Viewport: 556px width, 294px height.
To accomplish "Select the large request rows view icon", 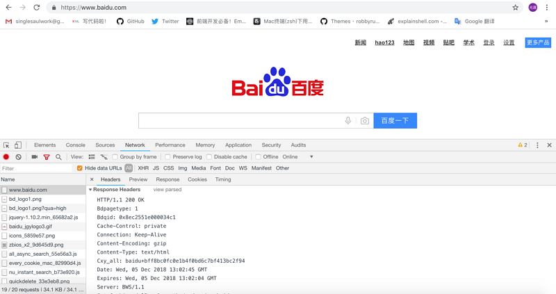I will pyautogui.click(x=92, y=157).
